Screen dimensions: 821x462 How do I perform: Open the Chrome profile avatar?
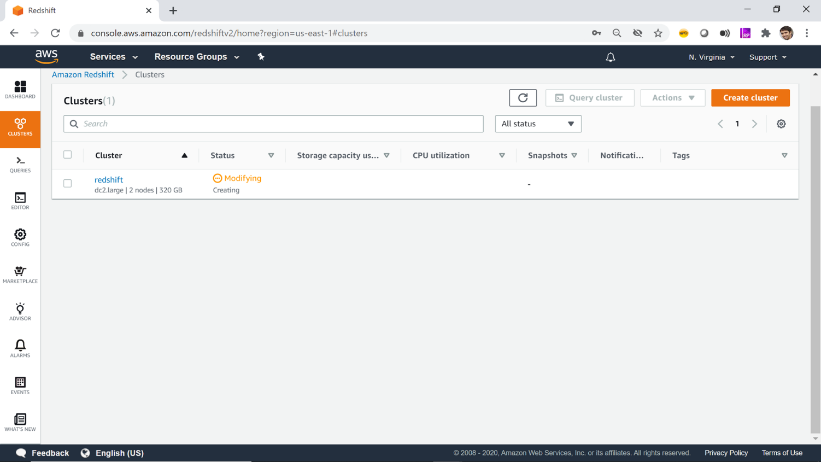[787, 33]
